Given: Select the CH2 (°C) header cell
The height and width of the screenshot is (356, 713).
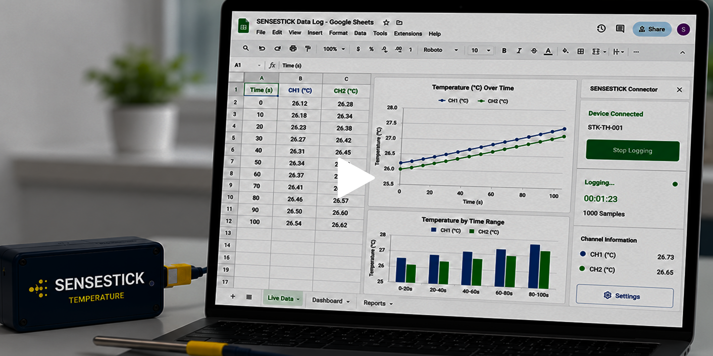Looking at the screenshot, I should (346, 91).
